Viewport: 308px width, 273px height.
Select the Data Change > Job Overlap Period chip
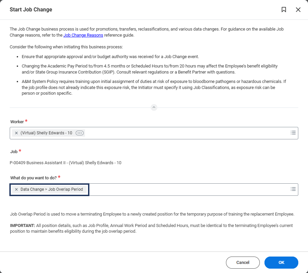pyautogui.click(x=52, y=189)
